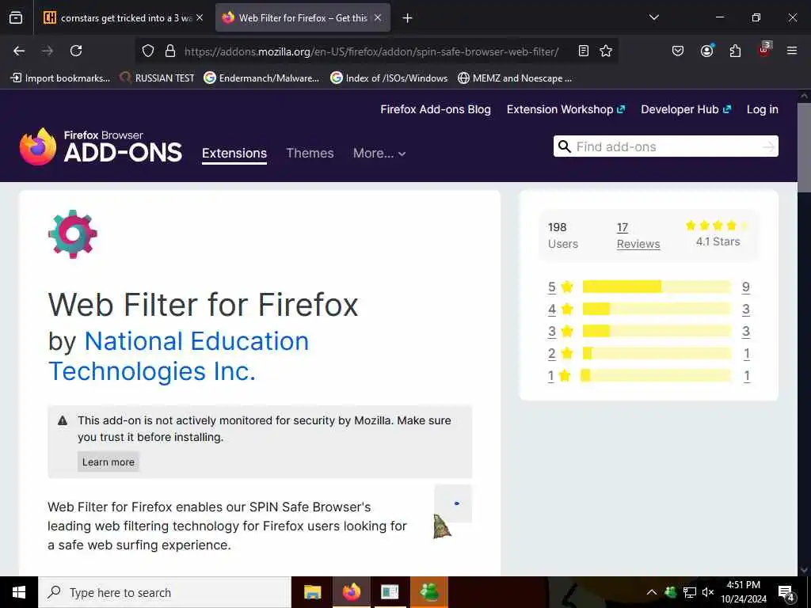
Task: Click the 5-star review count 9
Action: click(x=745, y=287)
